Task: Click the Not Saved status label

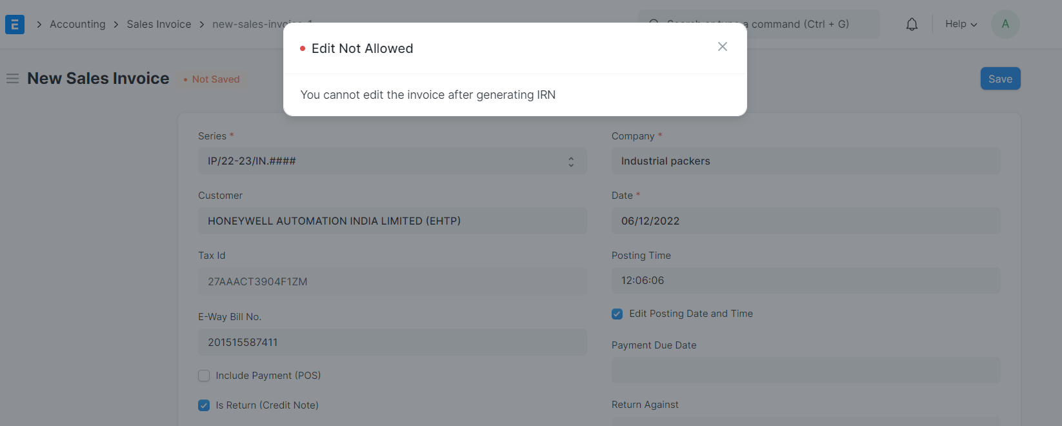Action: pos(212,79)
